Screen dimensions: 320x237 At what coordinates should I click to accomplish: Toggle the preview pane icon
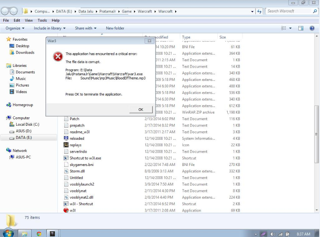301,28
